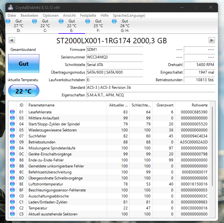The image size is (224, 223).
Task: Click the Drehzahl value 5400 RPM
Action: click(x=199, y=65)
